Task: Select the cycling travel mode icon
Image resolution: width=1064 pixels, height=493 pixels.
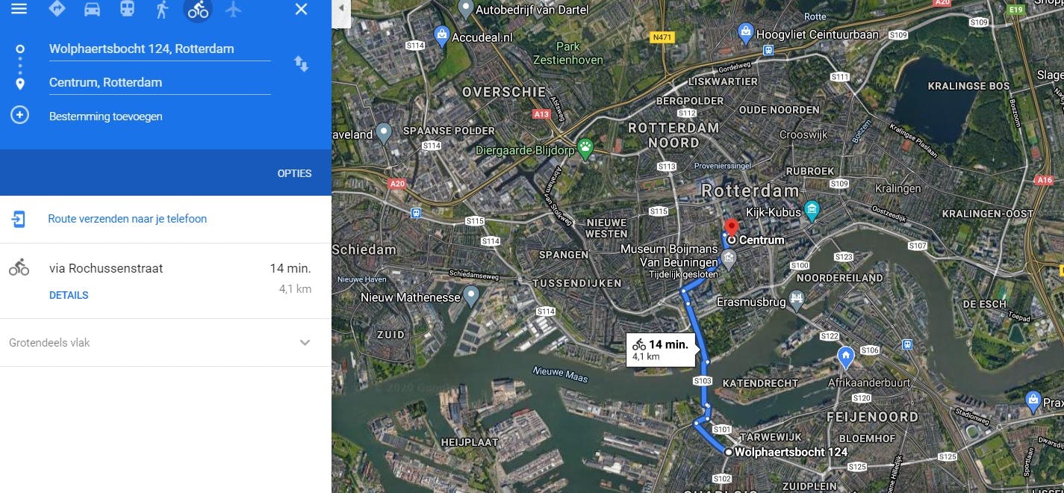Action: [x=198, y=9]
